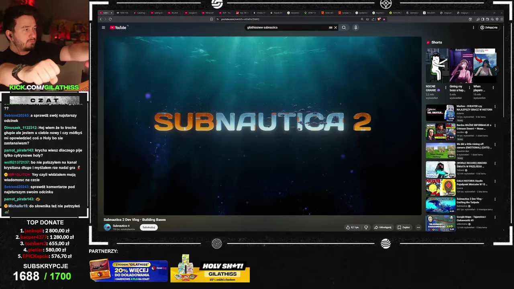Click the CaseHug GILATHISS code partner banner
This screenshot has height=289, width=514.
coord(128,271)
